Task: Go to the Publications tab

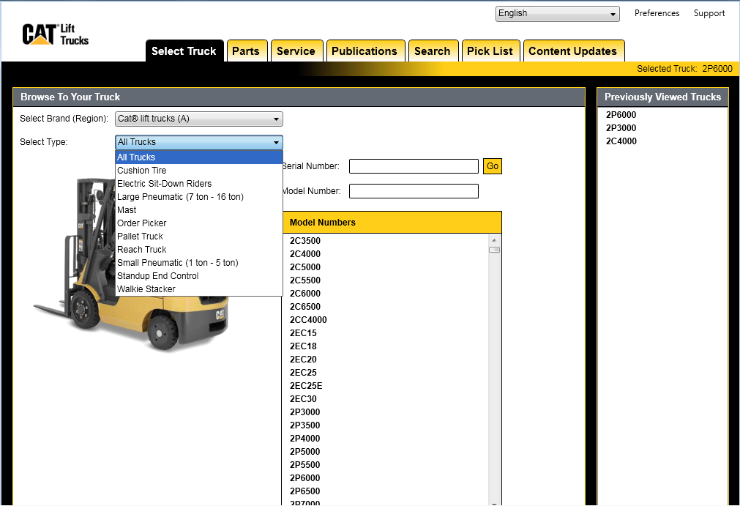Action: (365, 51)
